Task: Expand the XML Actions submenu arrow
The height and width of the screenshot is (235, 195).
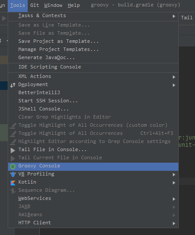Action: click(174, 77)
